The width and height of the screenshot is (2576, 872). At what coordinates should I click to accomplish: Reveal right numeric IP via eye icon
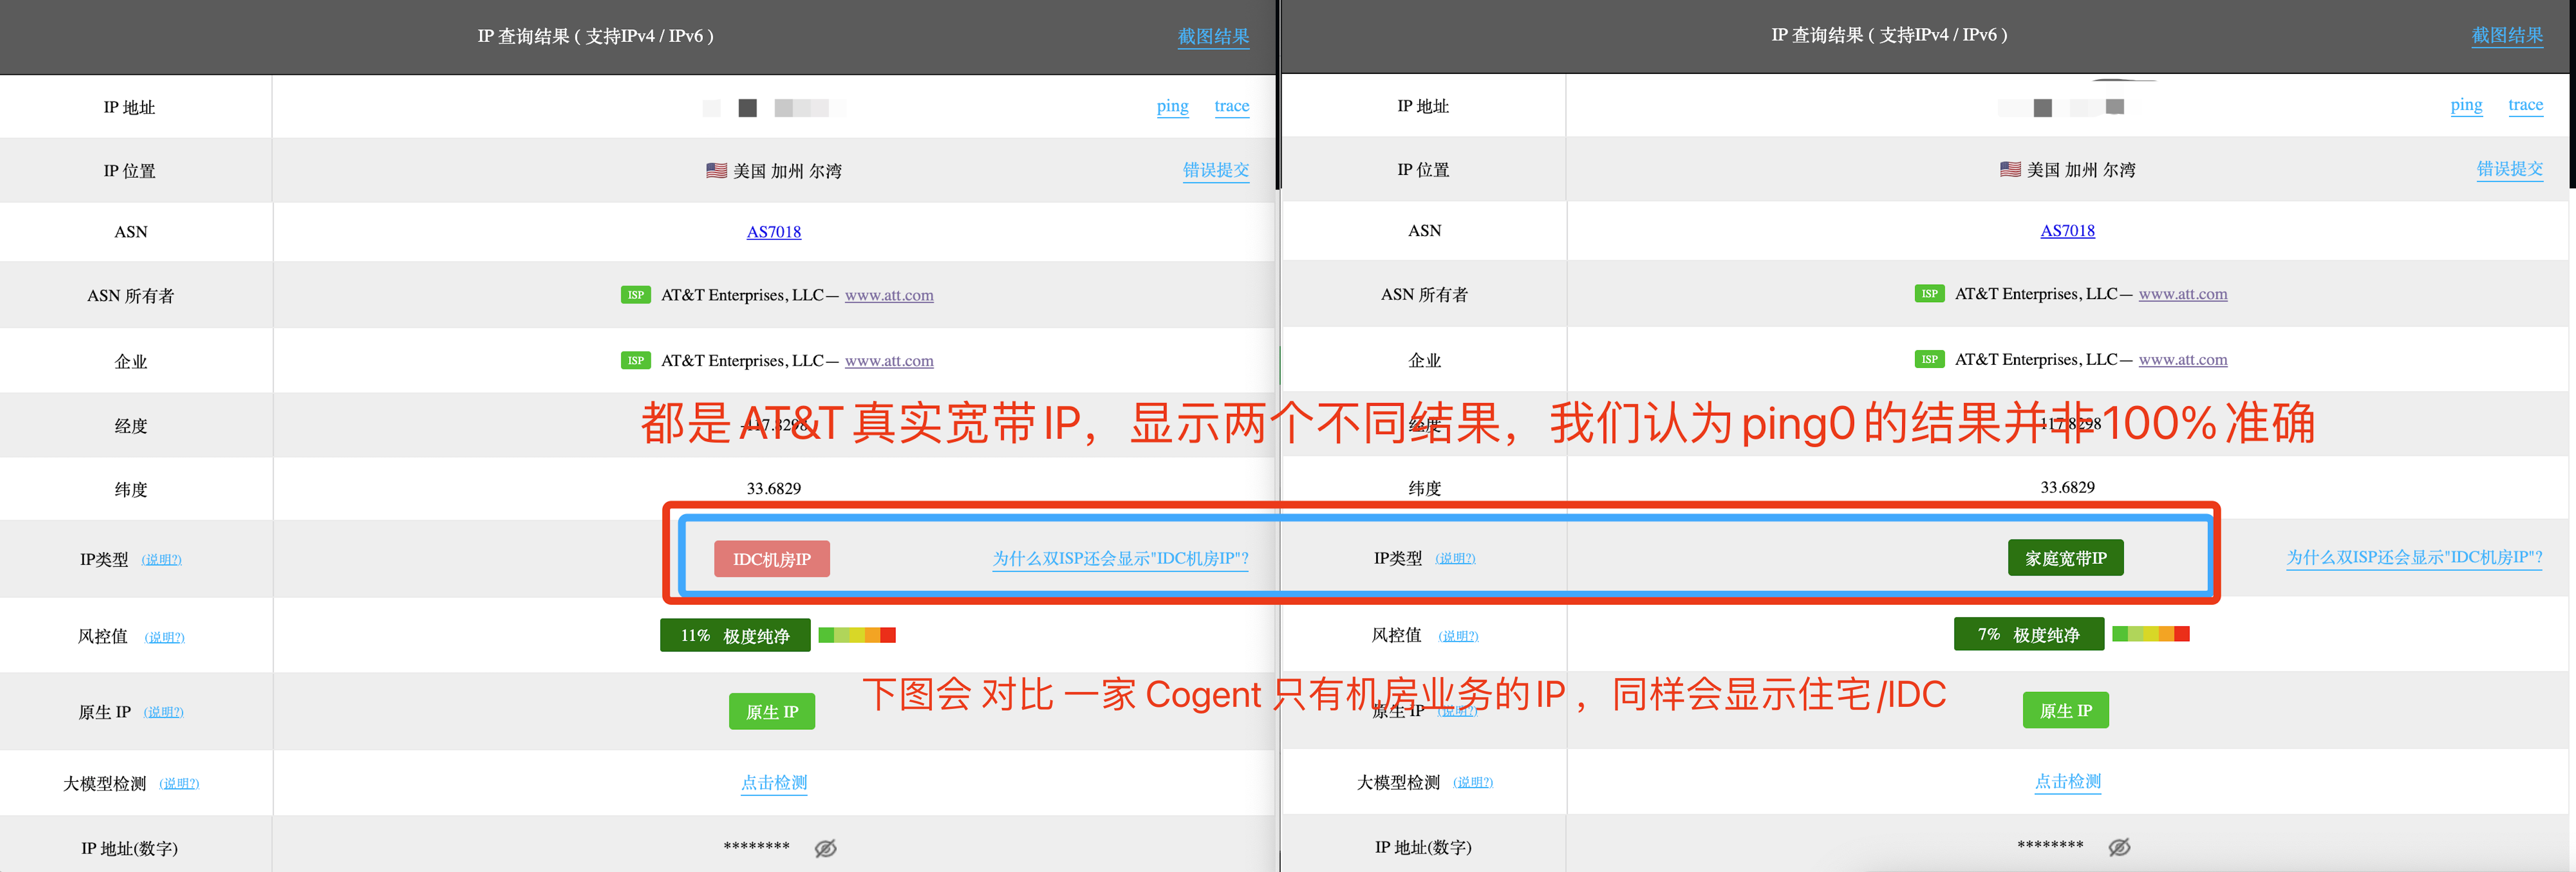(x=2119, y=848)
